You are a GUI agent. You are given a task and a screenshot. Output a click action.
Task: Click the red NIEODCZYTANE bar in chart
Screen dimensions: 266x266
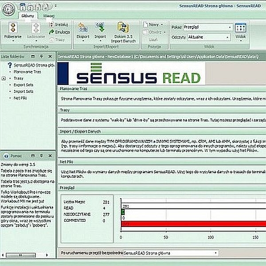(x=193, y=224)
